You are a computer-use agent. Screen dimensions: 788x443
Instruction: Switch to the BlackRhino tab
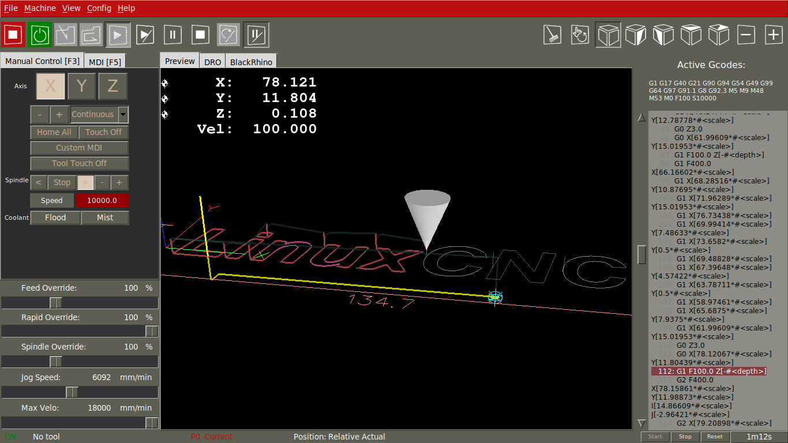251,62
